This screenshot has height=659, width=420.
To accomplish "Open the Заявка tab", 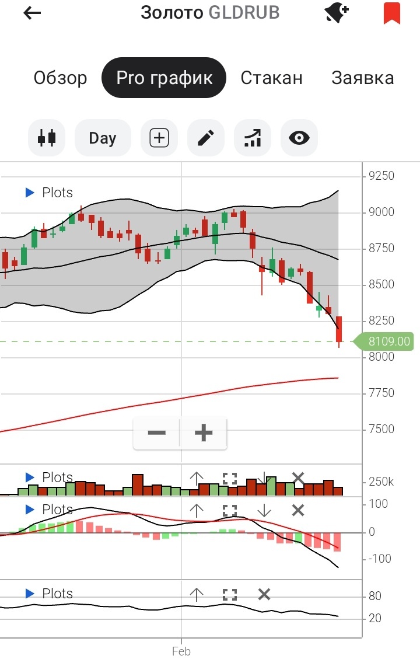I will [x=362, y=78].
